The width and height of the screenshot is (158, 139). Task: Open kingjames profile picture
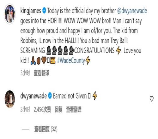[x=10, y=14]
